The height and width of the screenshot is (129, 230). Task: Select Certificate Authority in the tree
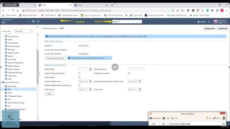point(15,72)
